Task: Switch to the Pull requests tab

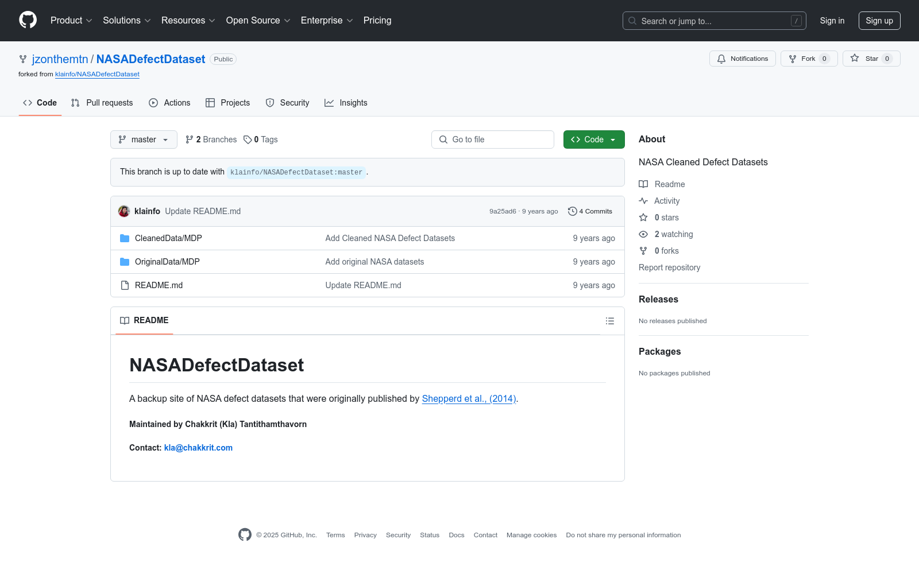Action: point(102,103)
